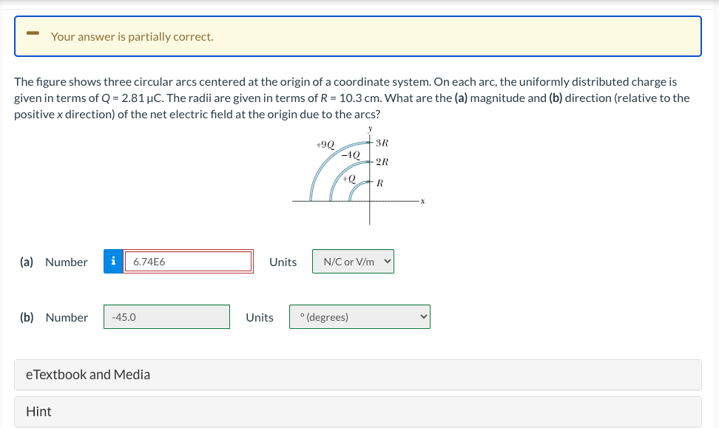Click the 3R radius marker in the figure
Screen dimensions: 719x428
382,144
